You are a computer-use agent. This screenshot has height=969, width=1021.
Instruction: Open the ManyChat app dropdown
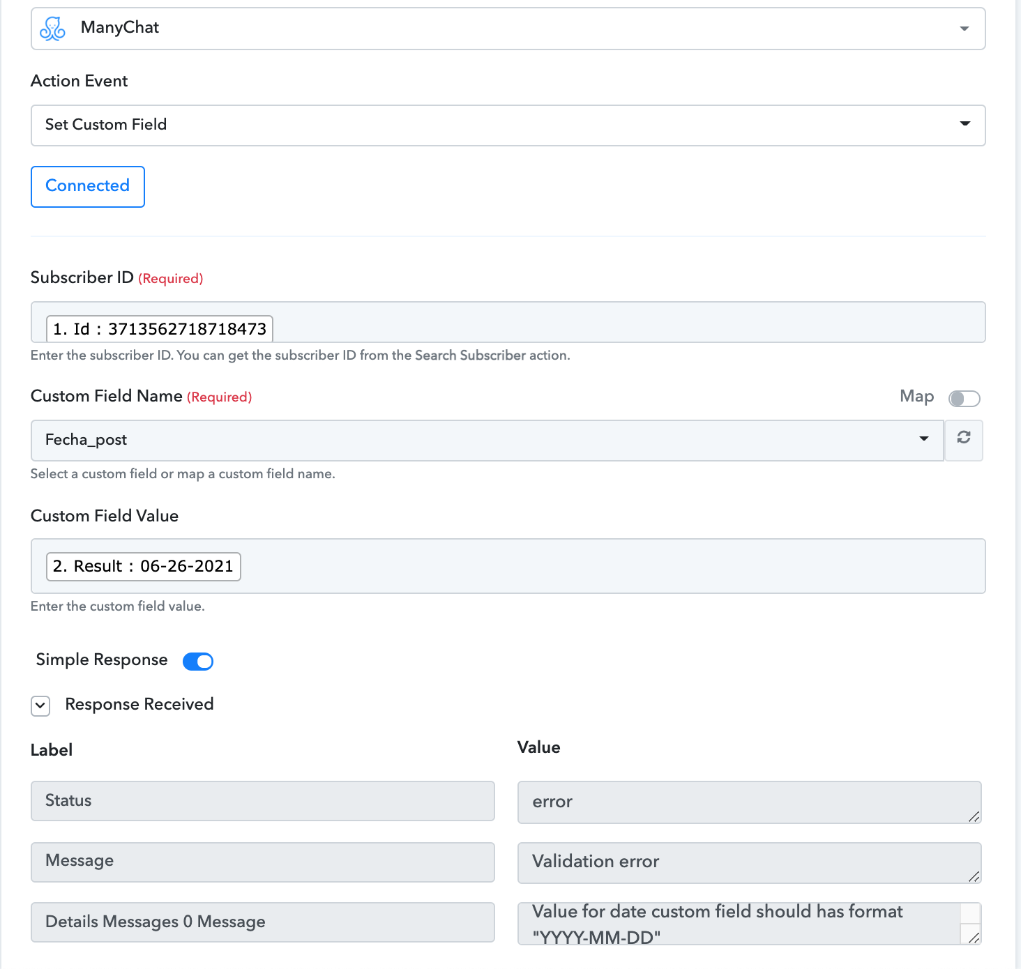point(508,29)
